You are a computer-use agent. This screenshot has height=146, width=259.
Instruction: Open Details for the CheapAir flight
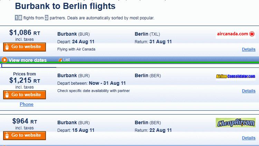(249, 138)
